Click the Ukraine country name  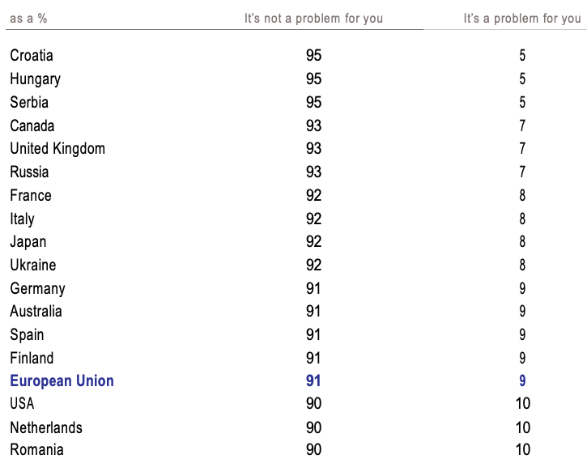[x=33, y=265]
